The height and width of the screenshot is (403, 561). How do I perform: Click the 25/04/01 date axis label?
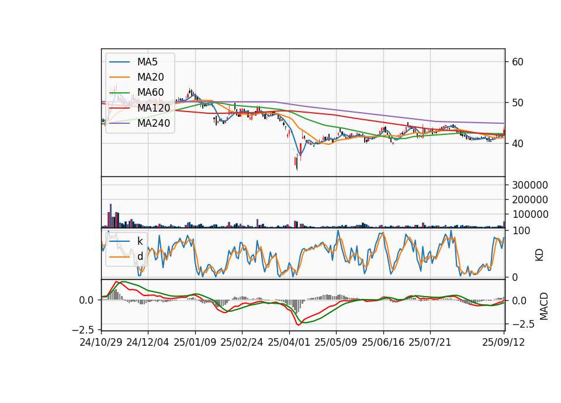[x=289, y=342]
